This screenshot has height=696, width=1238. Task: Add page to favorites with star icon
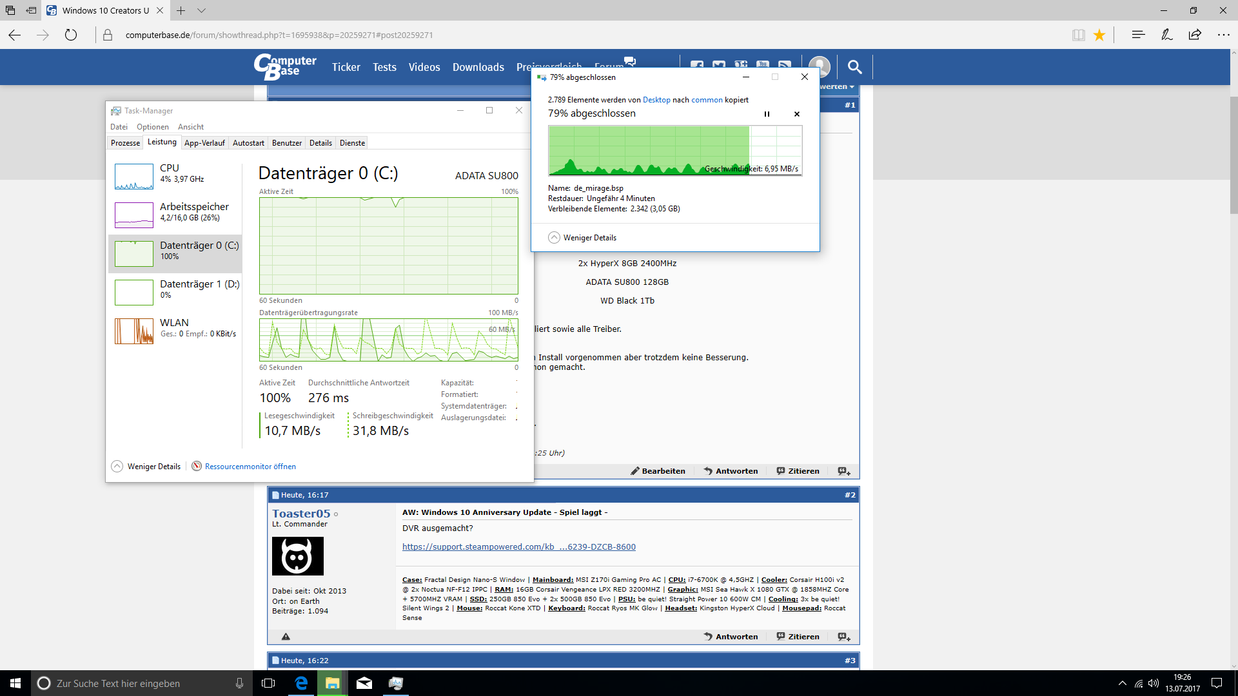pyautogui.click(x=1099, y=35)
